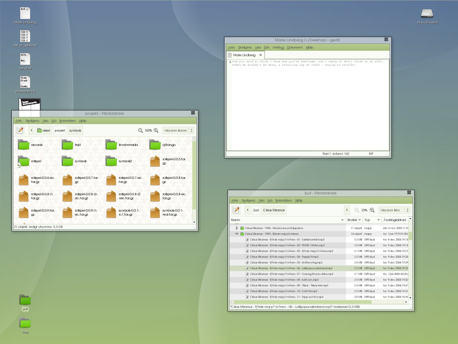The width and height of the screenshot is (458, 344).
Task: Open brev0.txt desktop file
Action: click(x=25, y=59)
